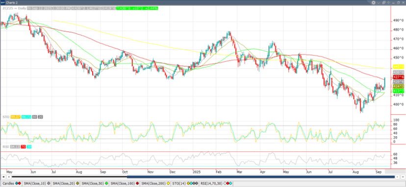Click the red 70 RSI level badge
406x187 pixels.
[x=23, y=147]
